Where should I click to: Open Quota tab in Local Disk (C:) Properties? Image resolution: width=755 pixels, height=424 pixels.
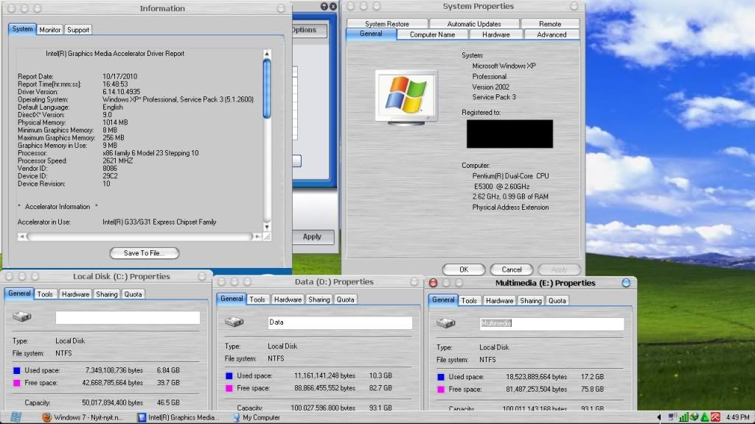pos(133,294)
